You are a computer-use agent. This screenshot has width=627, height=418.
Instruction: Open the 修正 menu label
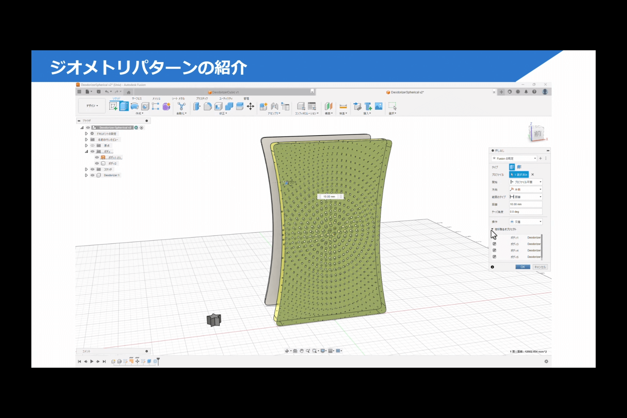223,114
